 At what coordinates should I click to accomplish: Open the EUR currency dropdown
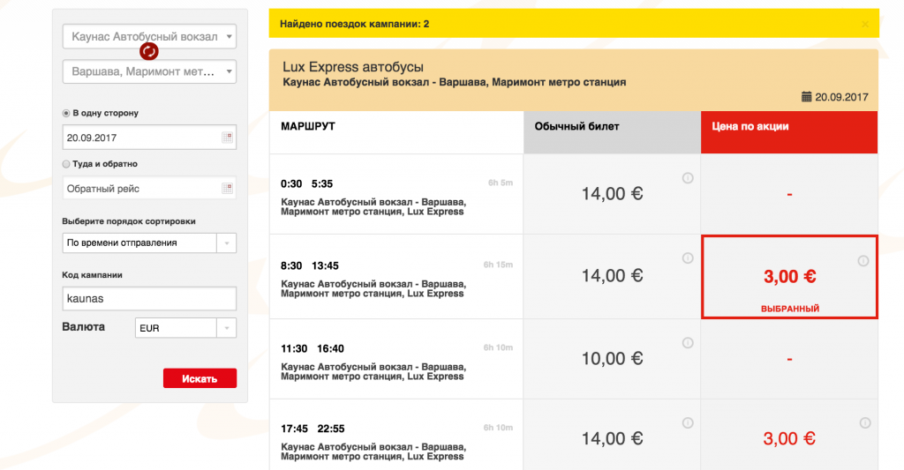point(185,328)
